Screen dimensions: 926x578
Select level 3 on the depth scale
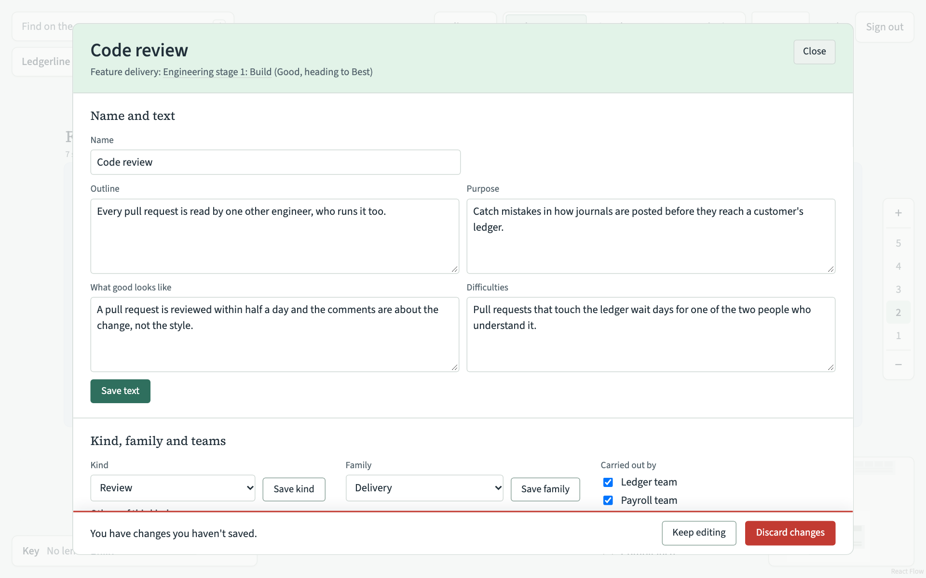898,289
